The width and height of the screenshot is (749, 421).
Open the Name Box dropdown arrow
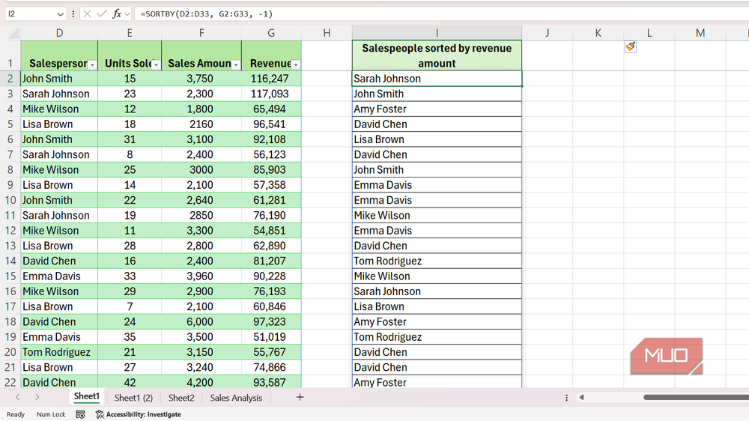point(60,14)
